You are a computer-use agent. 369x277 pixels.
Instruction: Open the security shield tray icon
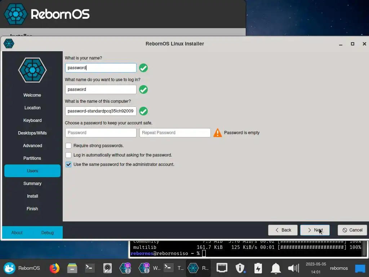click(x=240, y=268)
